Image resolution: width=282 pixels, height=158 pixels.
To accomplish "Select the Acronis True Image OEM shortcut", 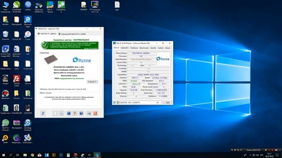I will 5,51.
